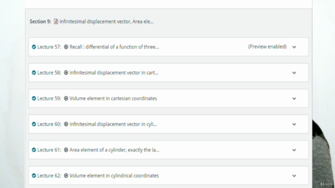Toggle the checkmark status on Lecture 62

[x=33, y=175]
